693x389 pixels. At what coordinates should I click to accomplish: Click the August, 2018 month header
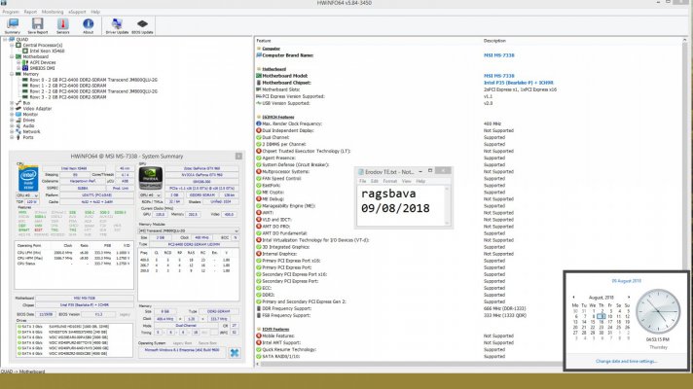(602, 298)
